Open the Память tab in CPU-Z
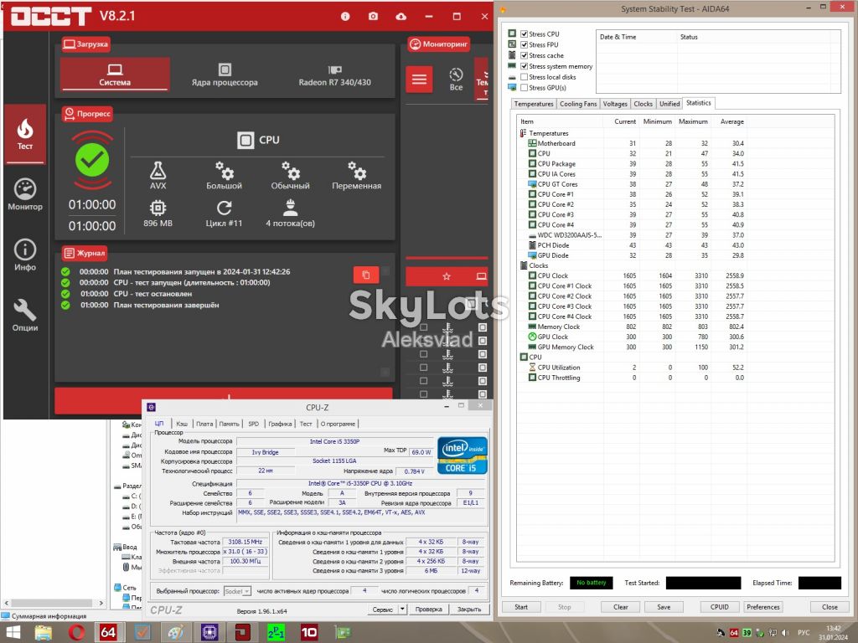Image resolution: width=858 pixels, height=643 pixels. click(x=229, y=424)
